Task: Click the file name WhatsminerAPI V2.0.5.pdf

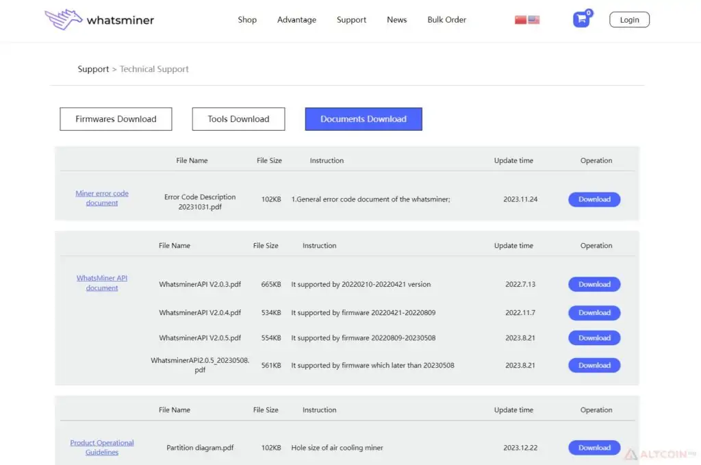Action: [x=200, y=338]
